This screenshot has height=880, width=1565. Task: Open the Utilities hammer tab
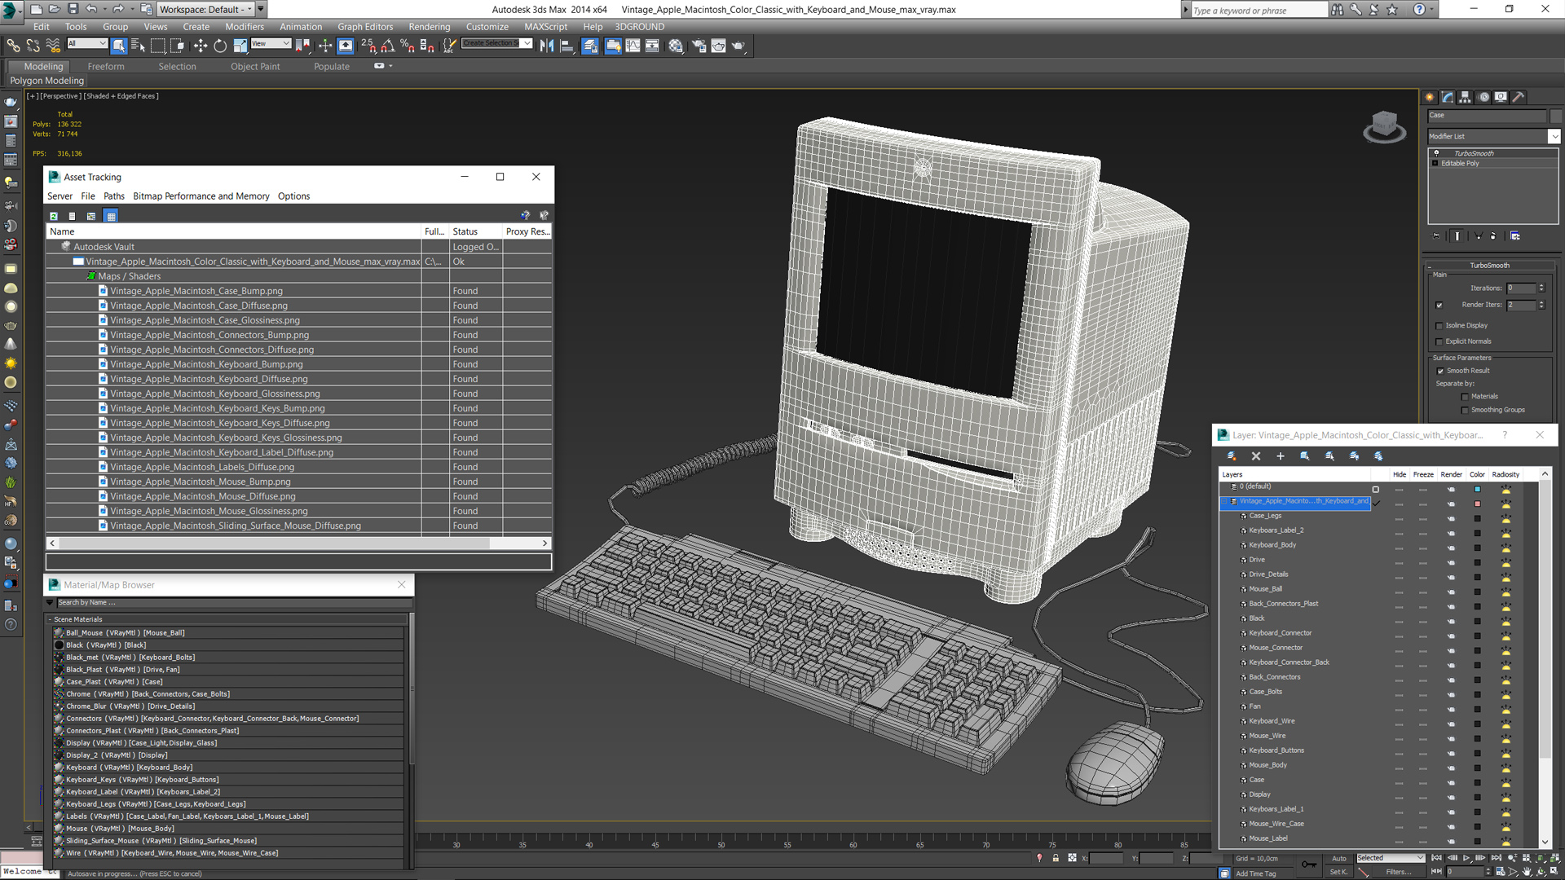pyautogui.click(x=1519, y=97)
